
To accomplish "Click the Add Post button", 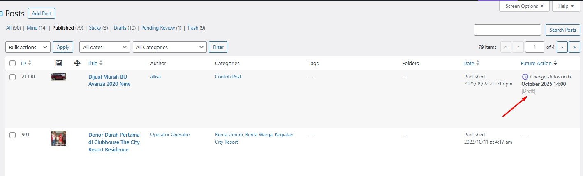I will point(42,14).
